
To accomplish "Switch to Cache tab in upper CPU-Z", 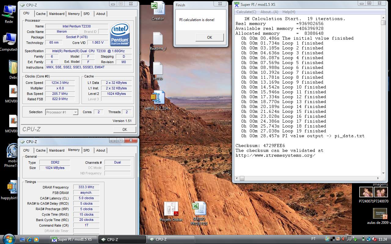I will [41, 14].
